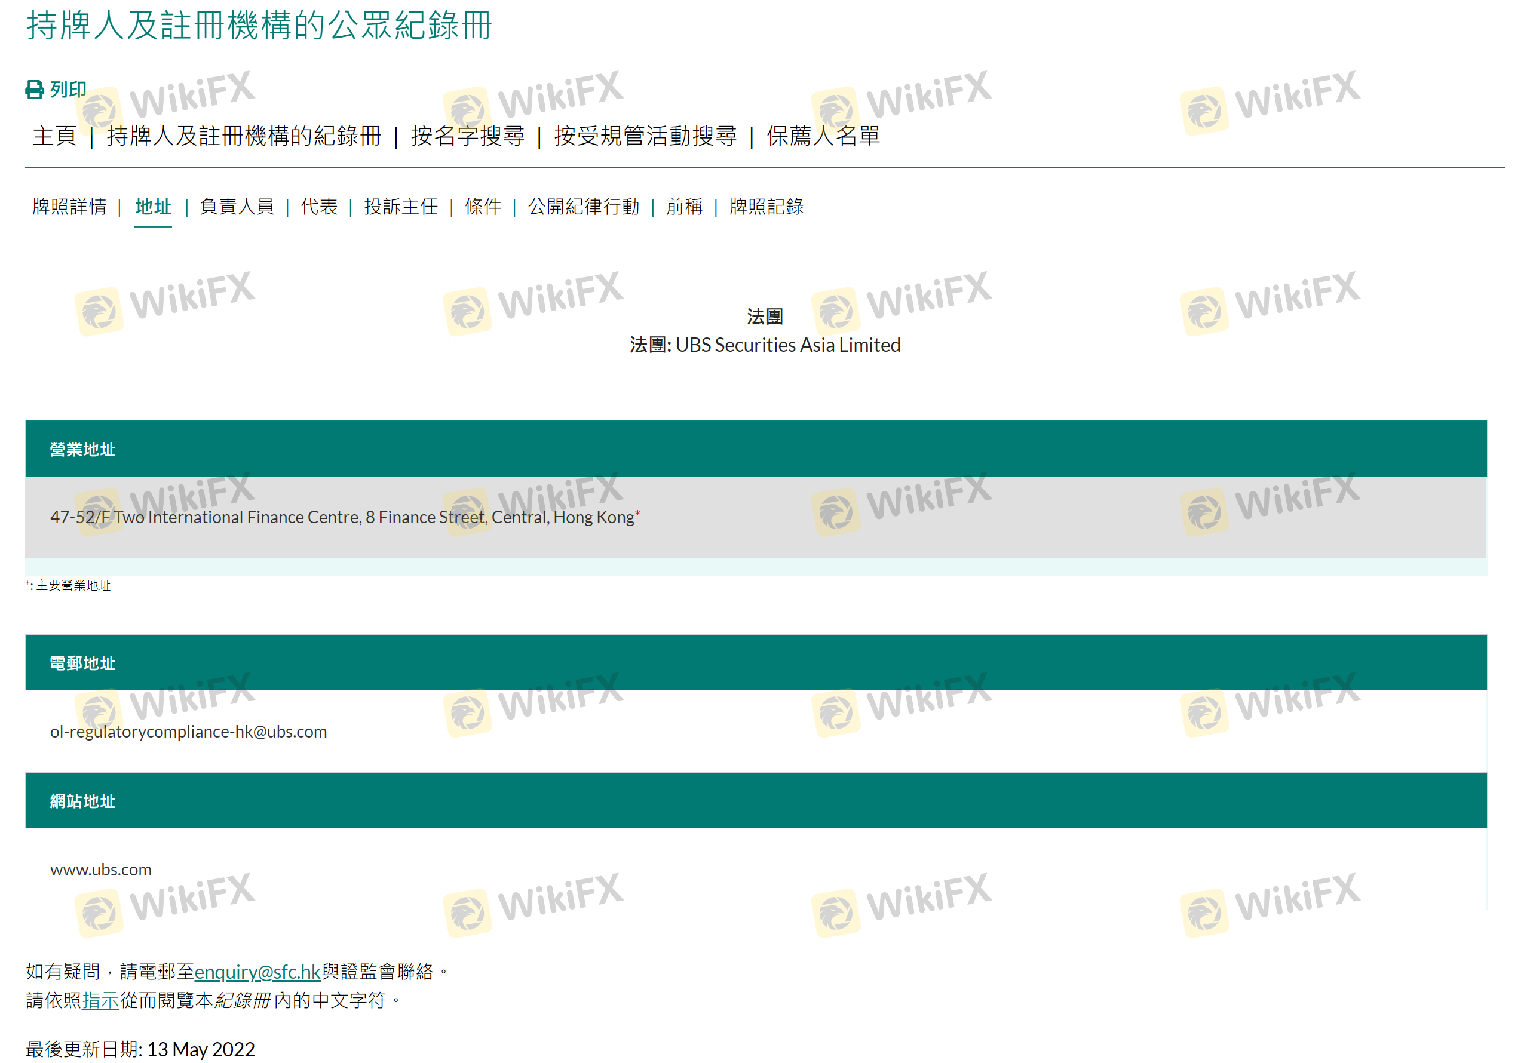The height and width of the screenshot is (1063, 1530).
Task: Switch to the 投訴主任 tab
Action: coord(400,207)
